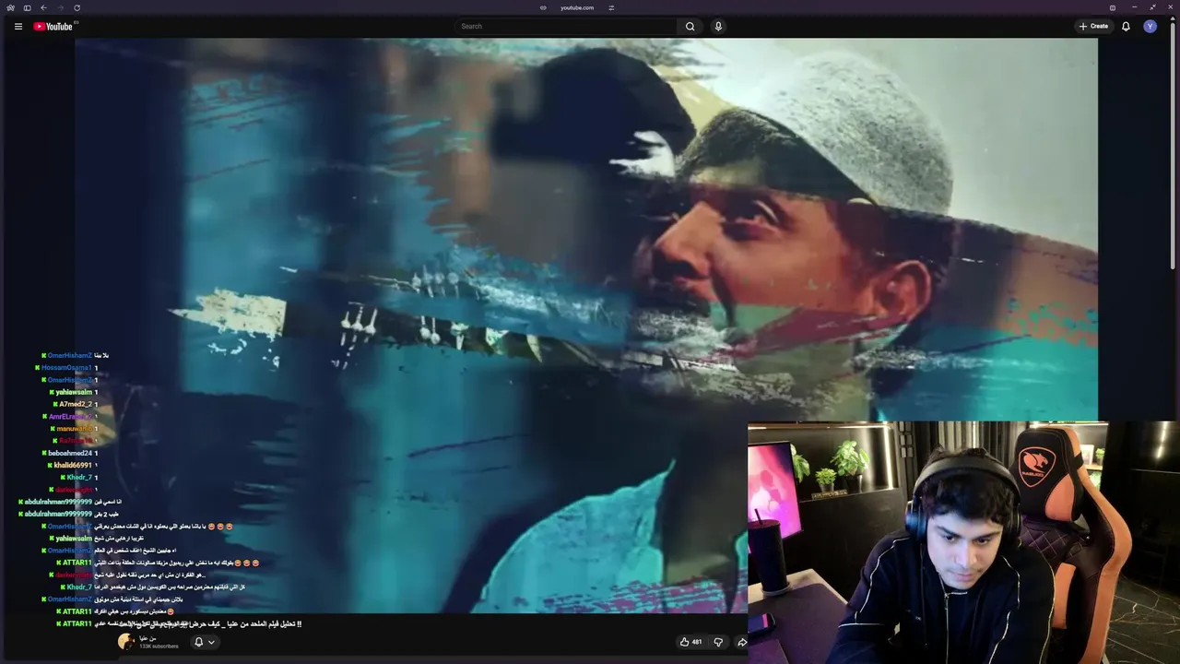The width and height of the screenshot is (1180, 664).
Task: Start voice search with the microphone icon
Action: 718,26
